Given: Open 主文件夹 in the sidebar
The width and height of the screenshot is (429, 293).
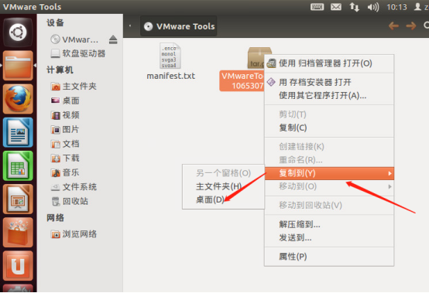Looking at the screenshot, I should [x=74, y=87].
